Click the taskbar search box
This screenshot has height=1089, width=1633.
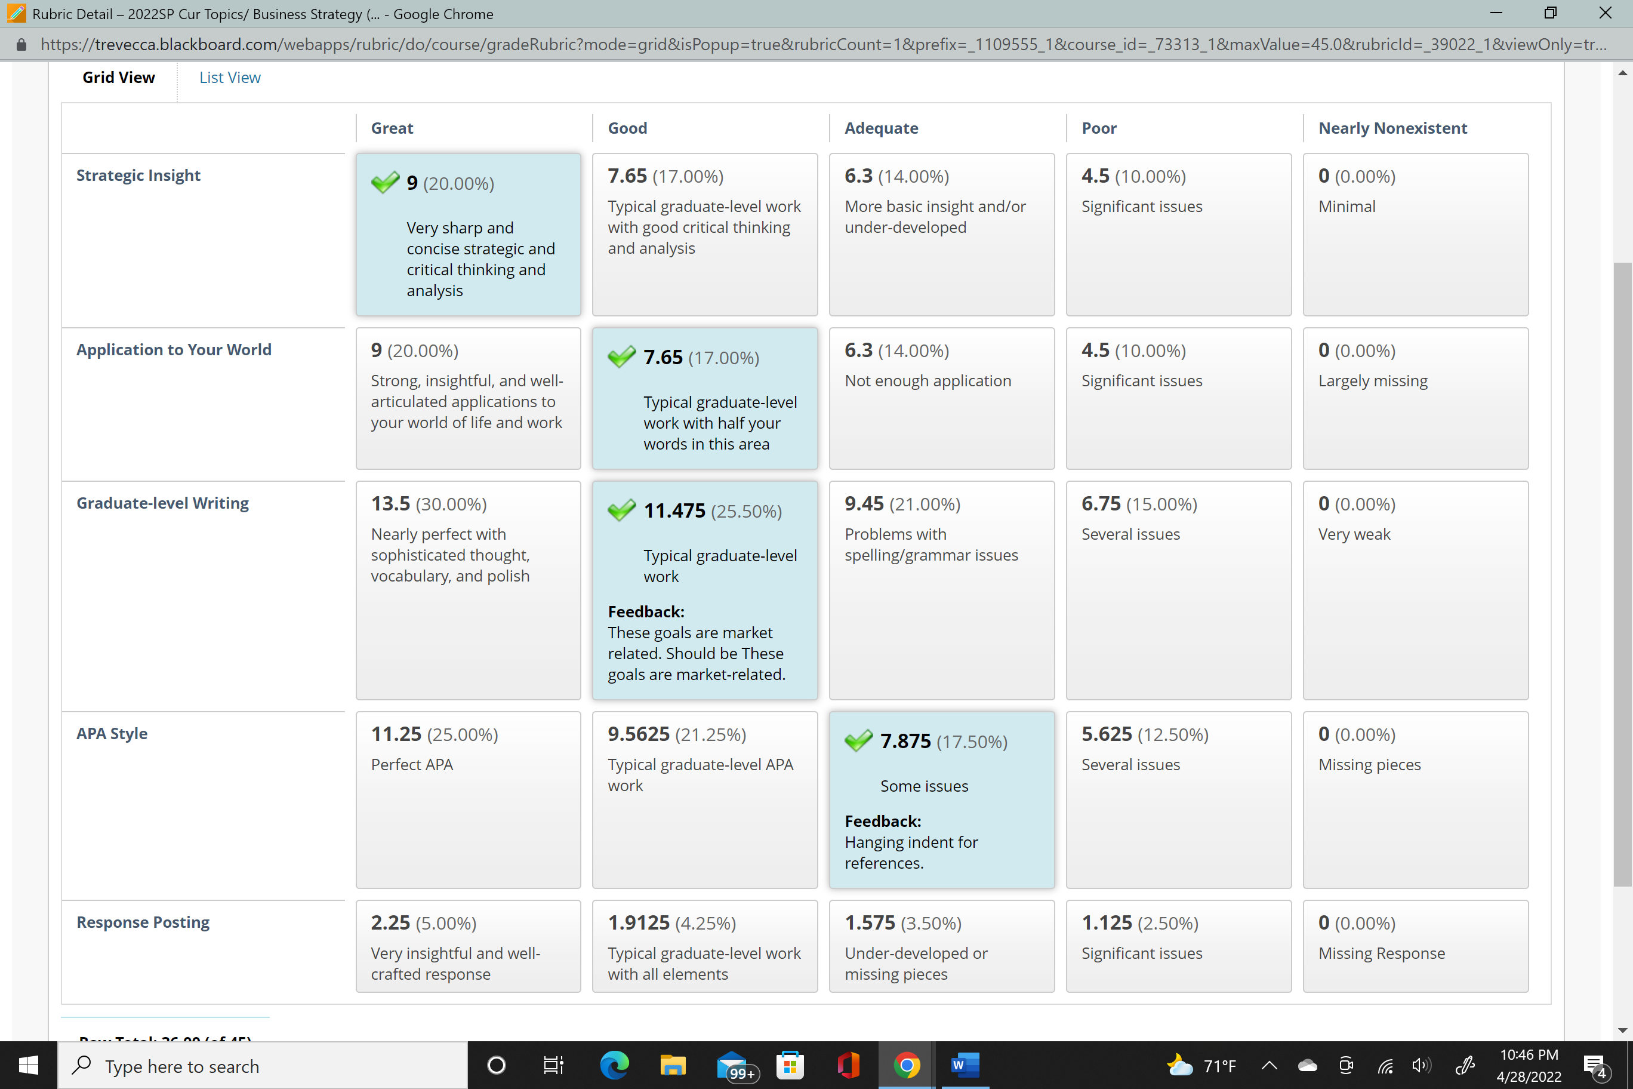(x=263, y=1065)
